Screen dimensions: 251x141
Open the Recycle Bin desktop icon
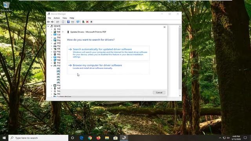pyautogui.click(x=6, y=6)
